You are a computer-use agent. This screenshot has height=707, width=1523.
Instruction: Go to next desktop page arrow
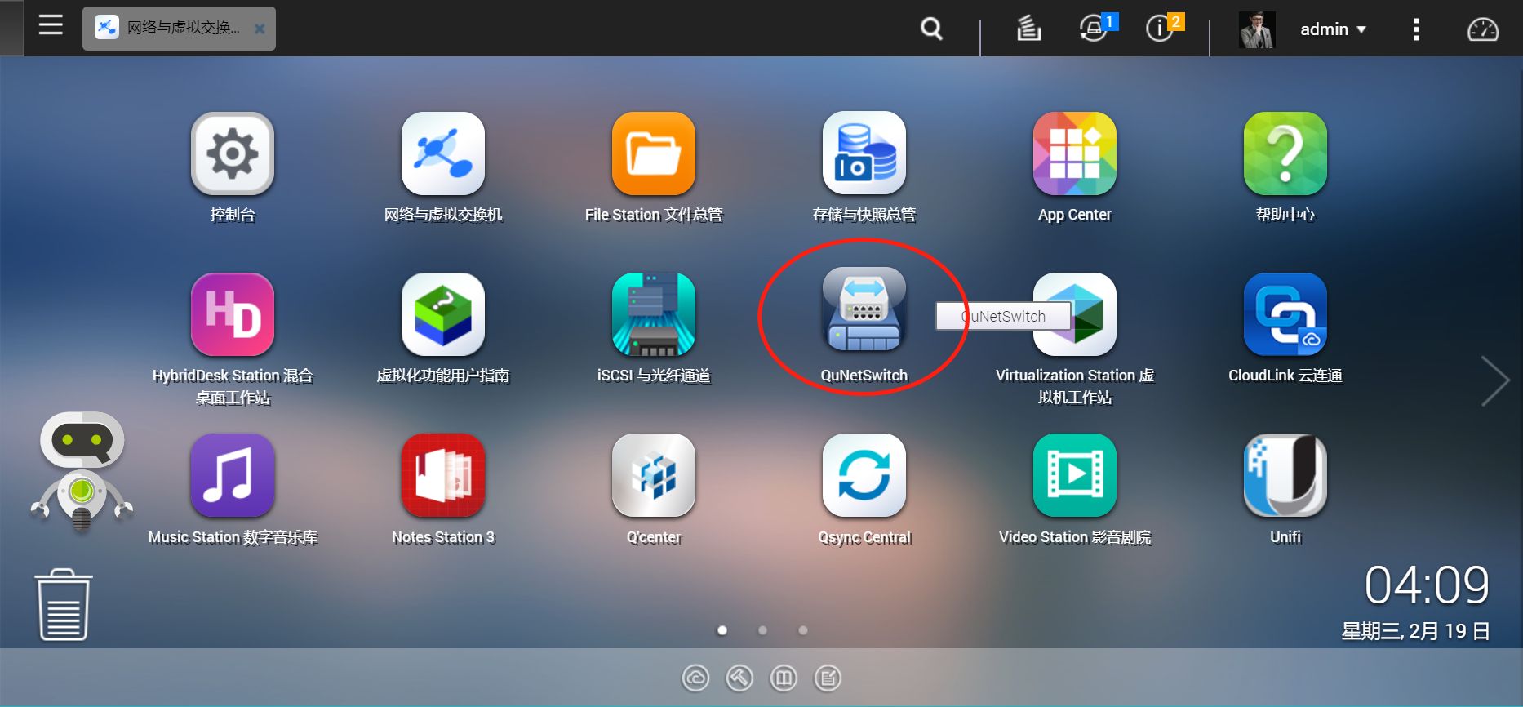click(1495, 381)
